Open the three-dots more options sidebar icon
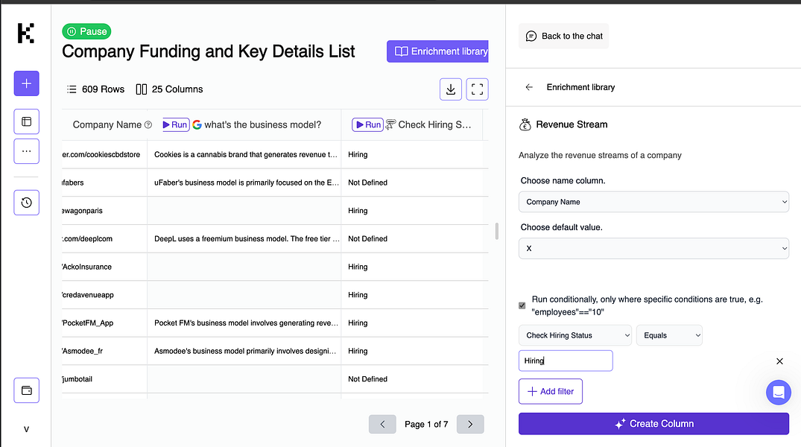 26,150
